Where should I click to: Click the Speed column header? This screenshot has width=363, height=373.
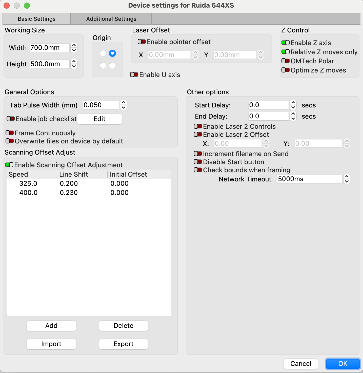click(x=32, y=174)
